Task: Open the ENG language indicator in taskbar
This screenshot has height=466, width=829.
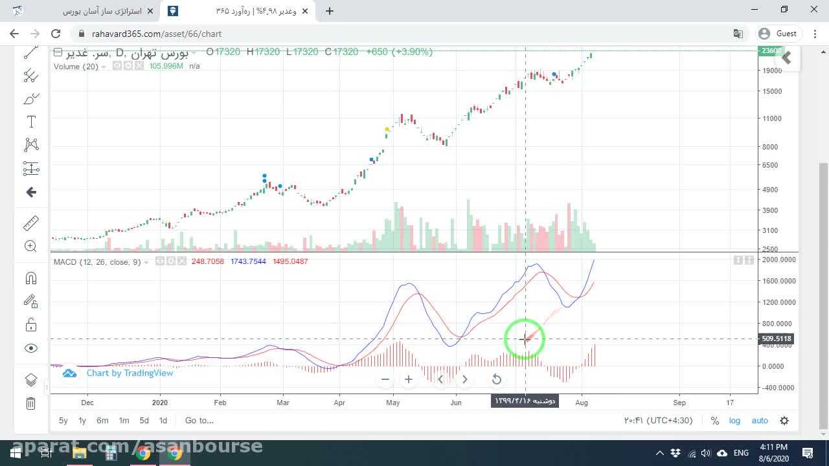Action: [742, 453]
